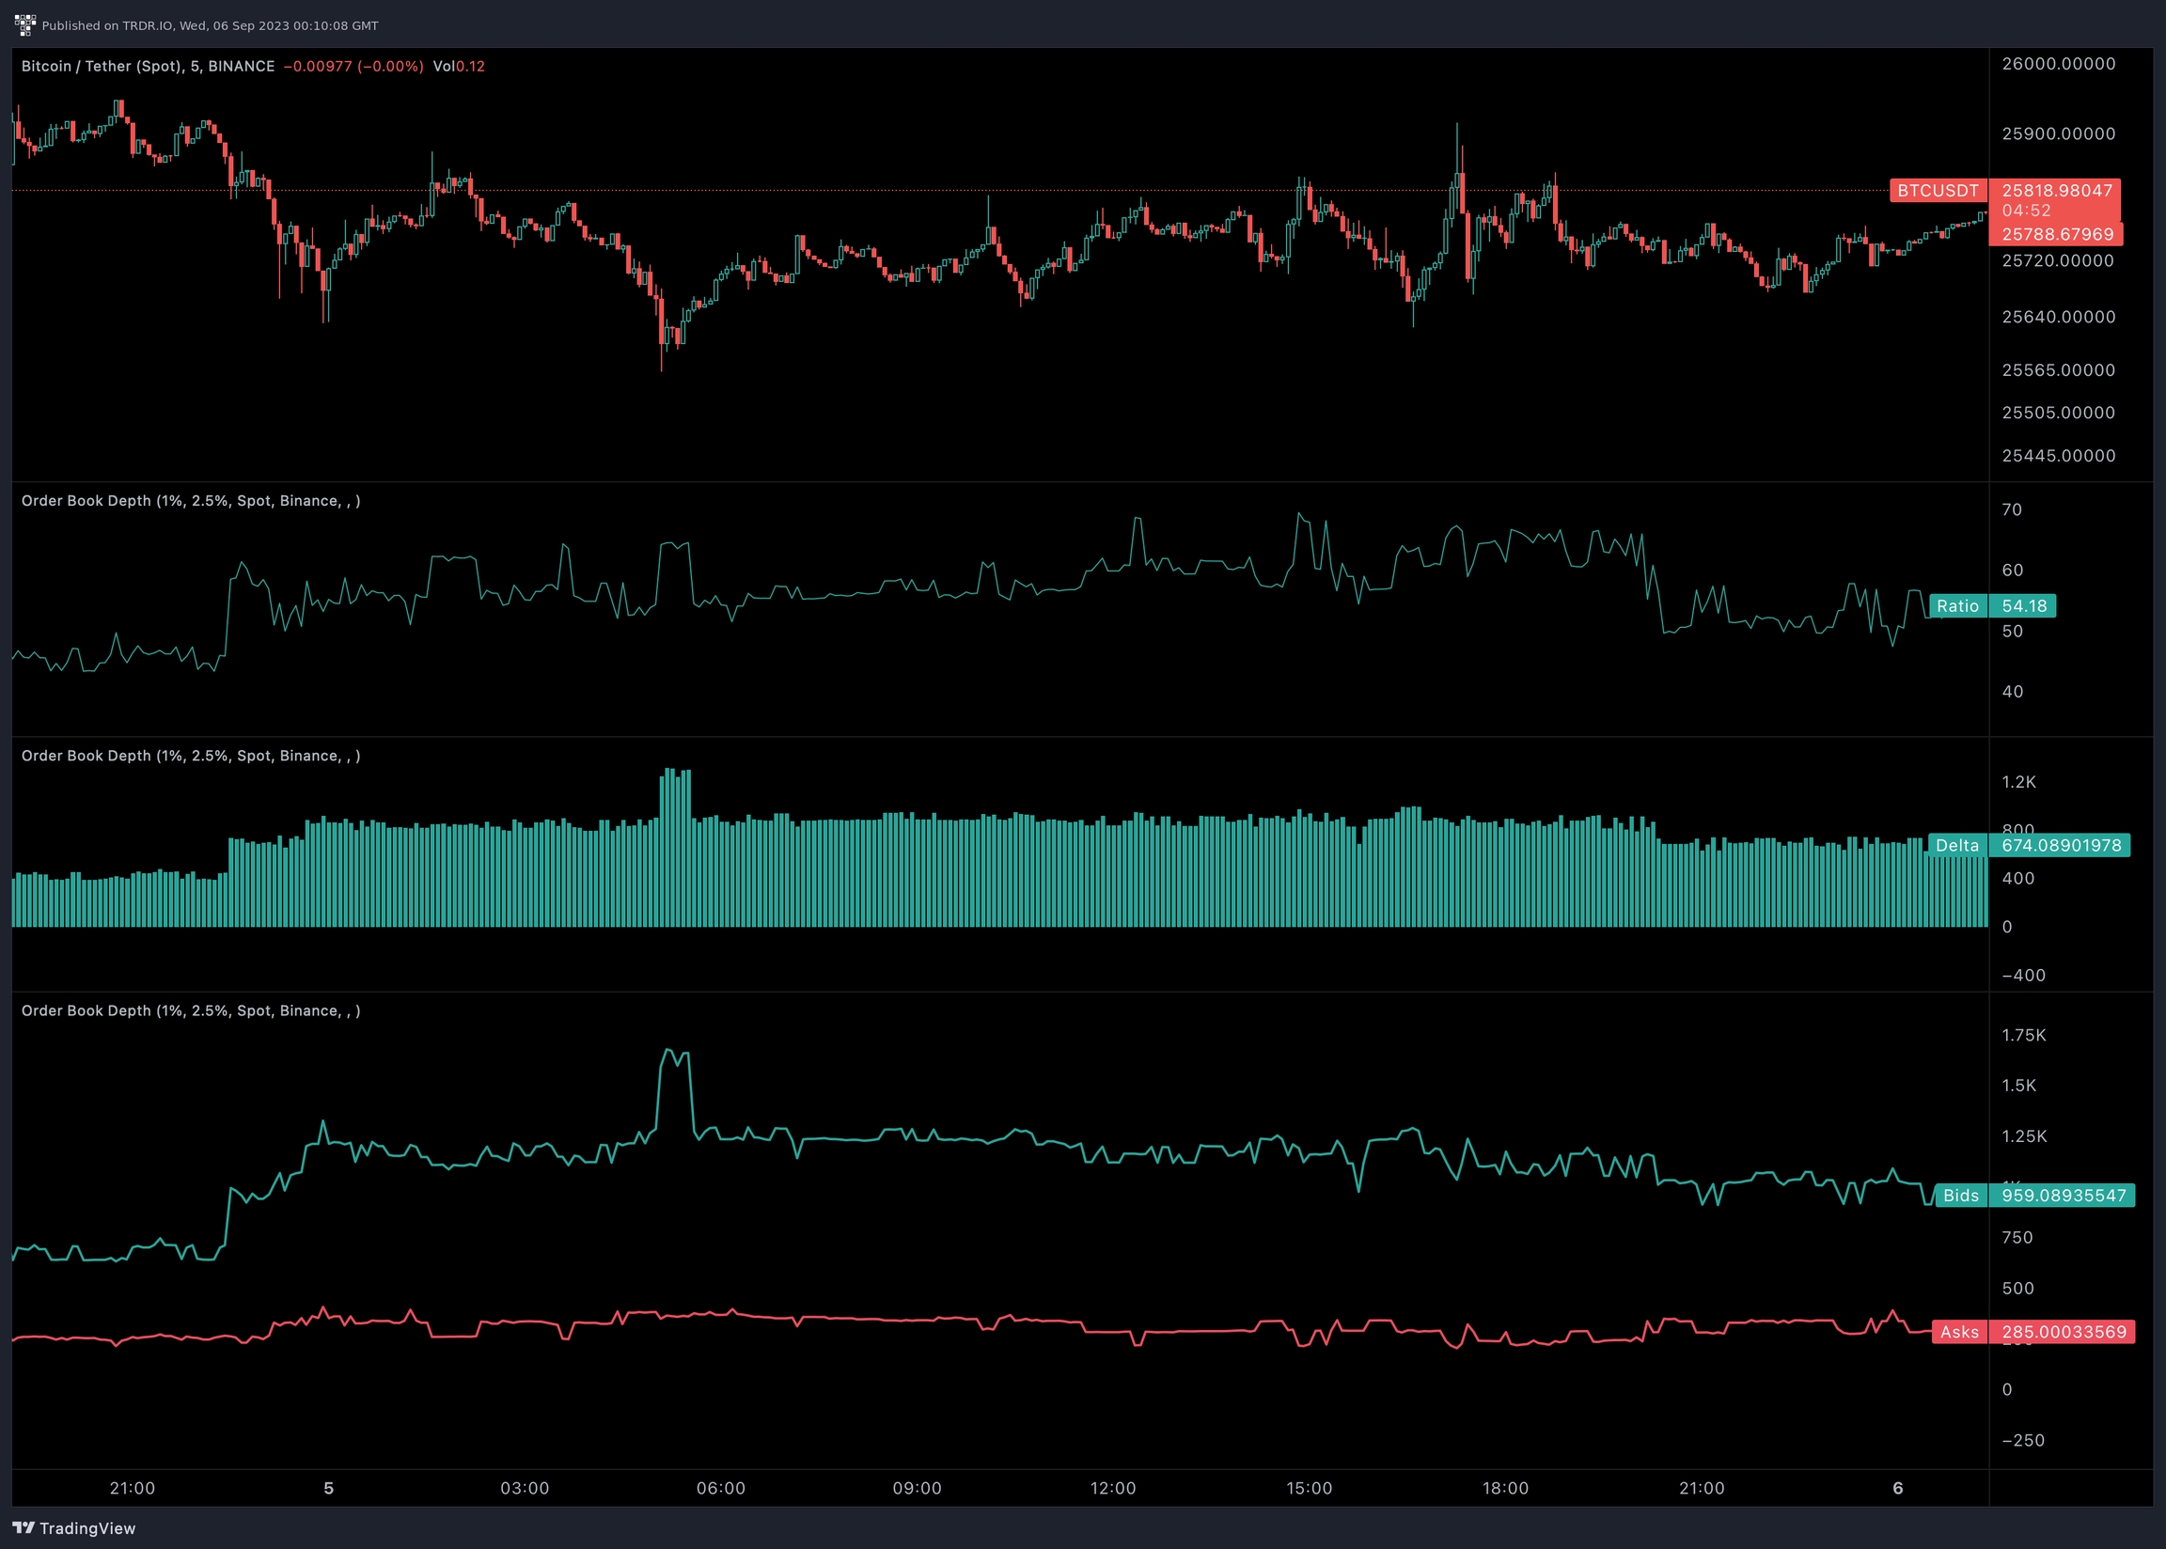Screen dimensions: 2166x1549
Task: Open the Bids/Asks pane Order Book Depth title
Action: point(191,1010)
